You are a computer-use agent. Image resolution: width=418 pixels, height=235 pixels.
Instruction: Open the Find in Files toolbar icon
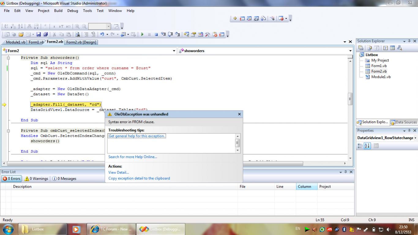coord(78,34)
